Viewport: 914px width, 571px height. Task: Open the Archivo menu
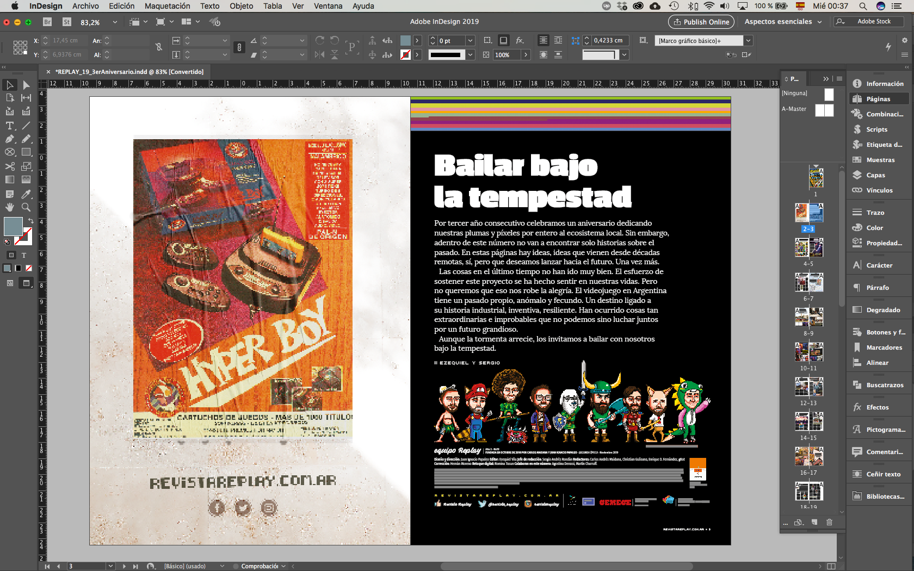[x=85, y=6]
